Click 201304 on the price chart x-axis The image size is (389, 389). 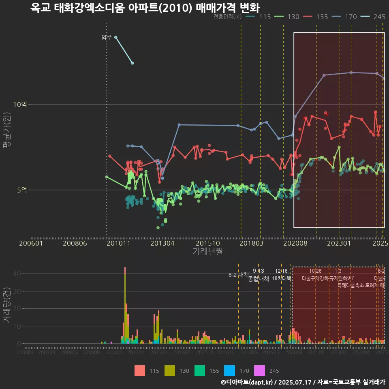point(162,243)
